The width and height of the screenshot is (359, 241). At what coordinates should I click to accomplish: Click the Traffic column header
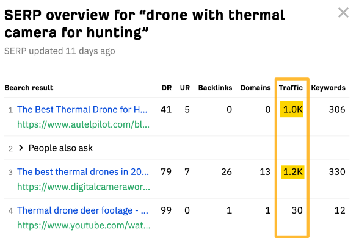point(291,88)
